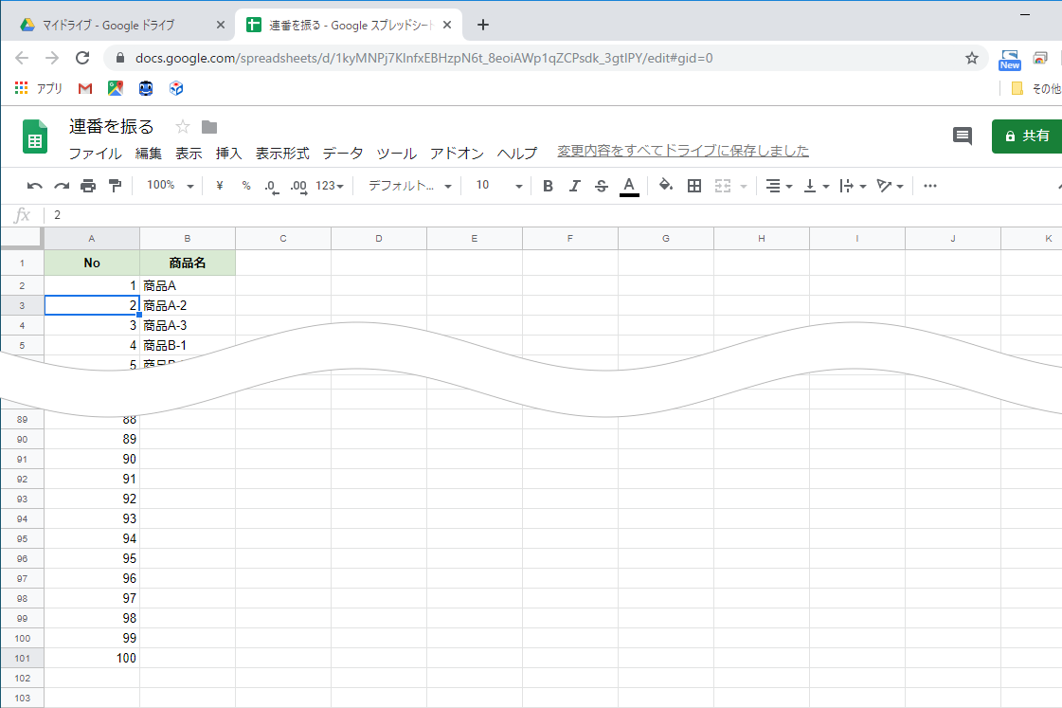Click the green 共有 share button
1062x708 pixels.
point(1028,136)
